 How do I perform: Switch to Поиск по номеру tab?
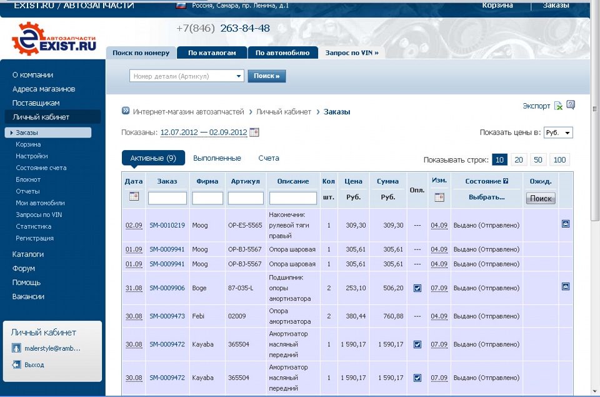pyautogui.click(x=141, y=53)
